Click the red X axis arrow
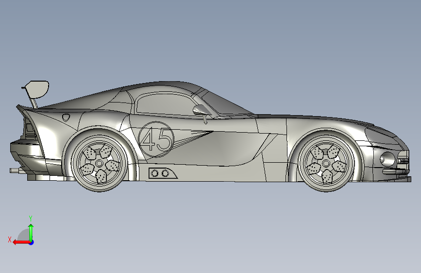The width and height of the screenshot is (421, 273). pyautogui.click(x=21, y=242)
